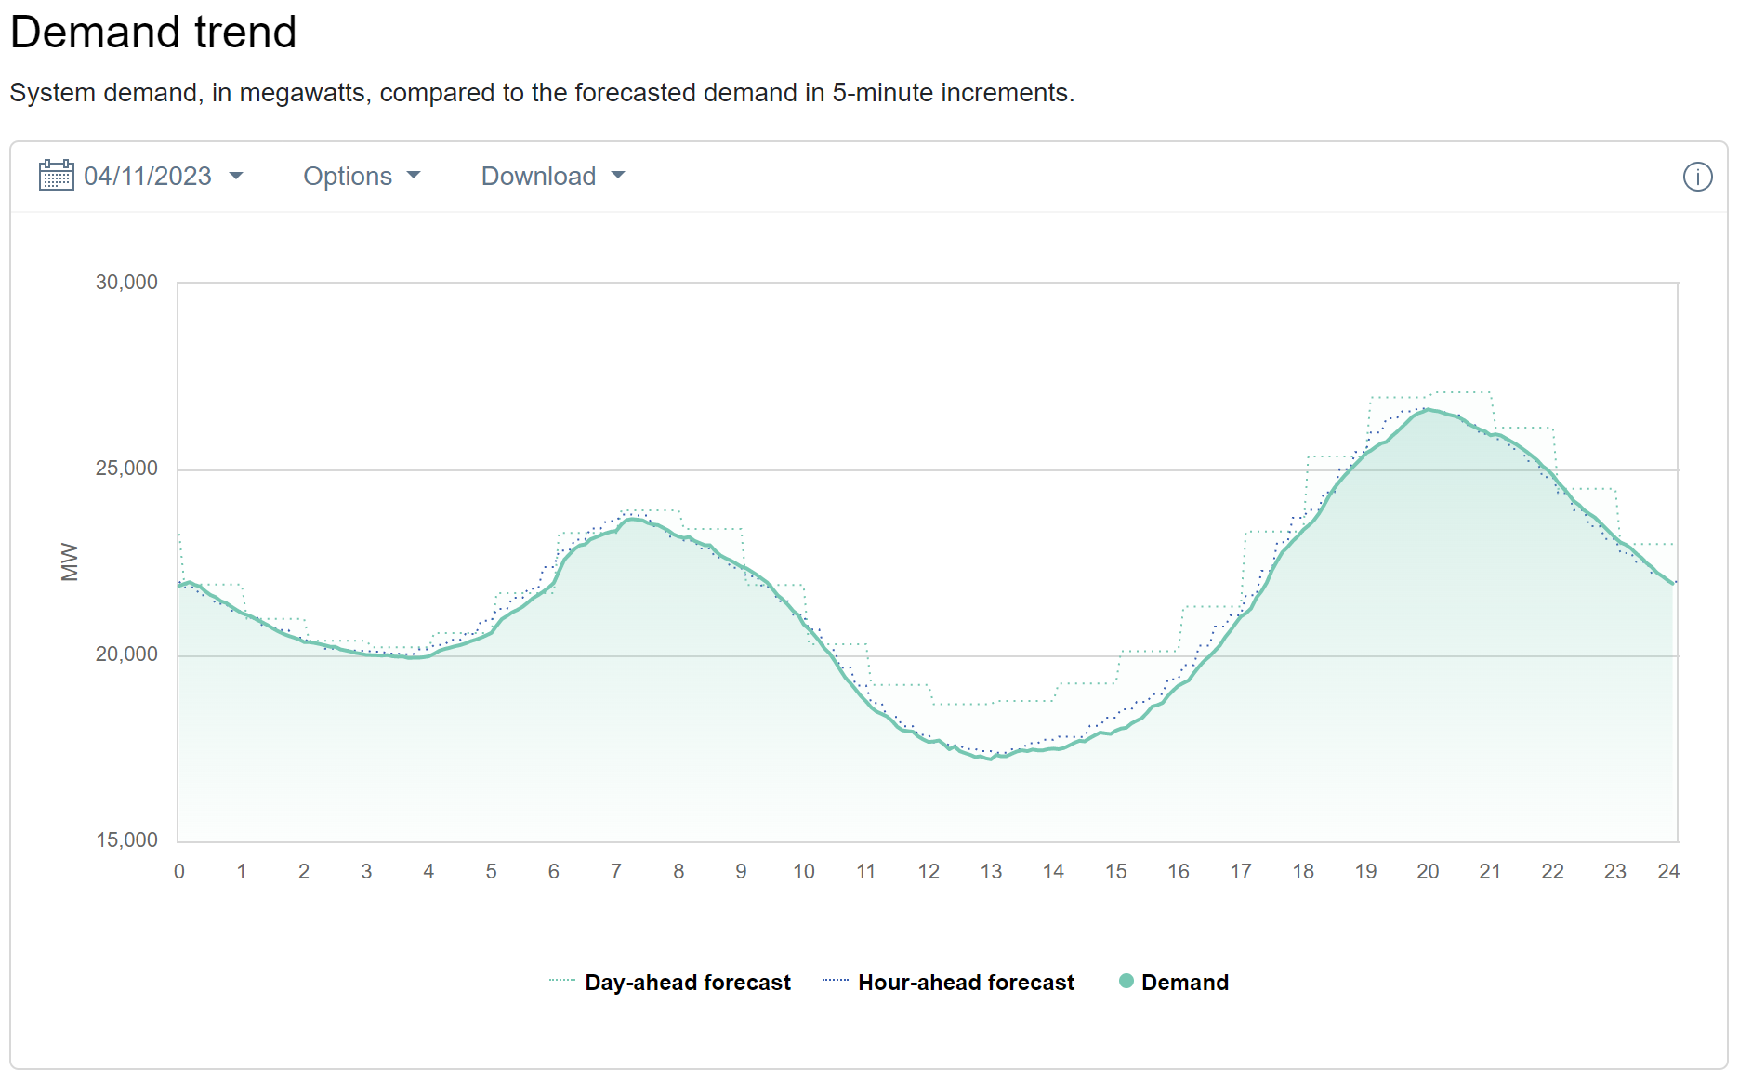Toggle the Demand series label in legend
Viewport: 1739px width, 1083px height.
[1184, 983]
